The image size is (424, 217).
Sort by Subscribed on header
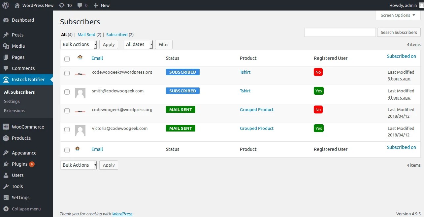point(402,56)
